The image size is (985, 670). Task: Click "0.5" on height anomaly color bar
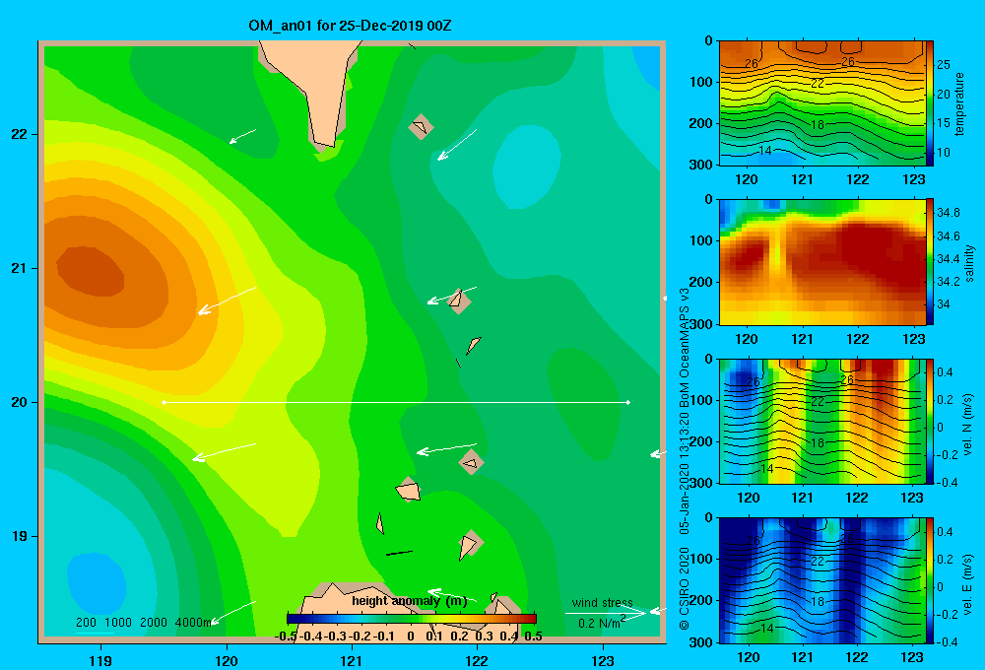click(x=533, y=636)
